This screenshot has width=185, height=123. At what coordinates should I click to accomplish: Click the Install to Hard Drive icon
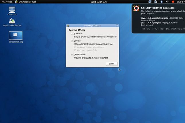[x=12, y=21]
